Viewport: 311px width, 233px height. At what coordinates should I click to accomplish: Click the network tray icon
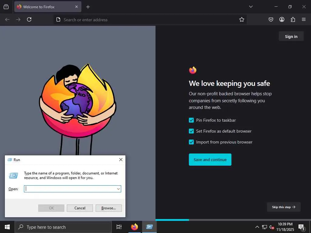click(x=265, y=227)
